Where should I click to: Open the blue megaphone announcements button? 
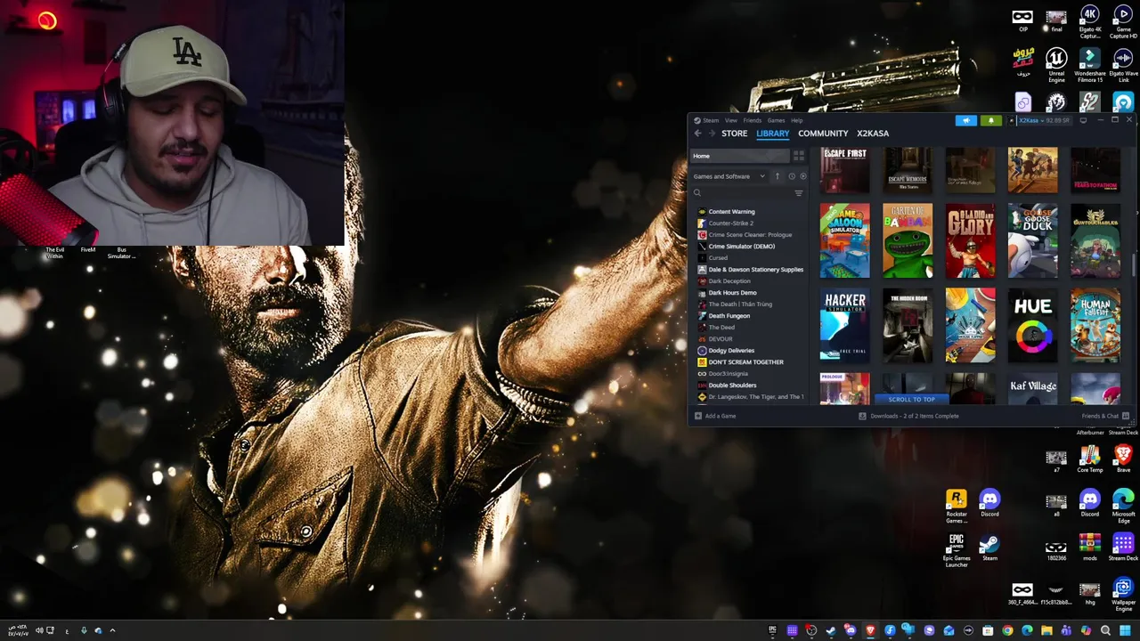pos(966,120)
